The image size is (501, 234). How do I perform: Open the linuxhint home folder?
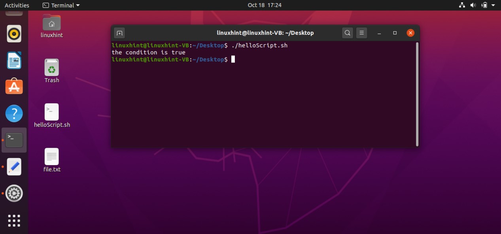pos(52,23)
